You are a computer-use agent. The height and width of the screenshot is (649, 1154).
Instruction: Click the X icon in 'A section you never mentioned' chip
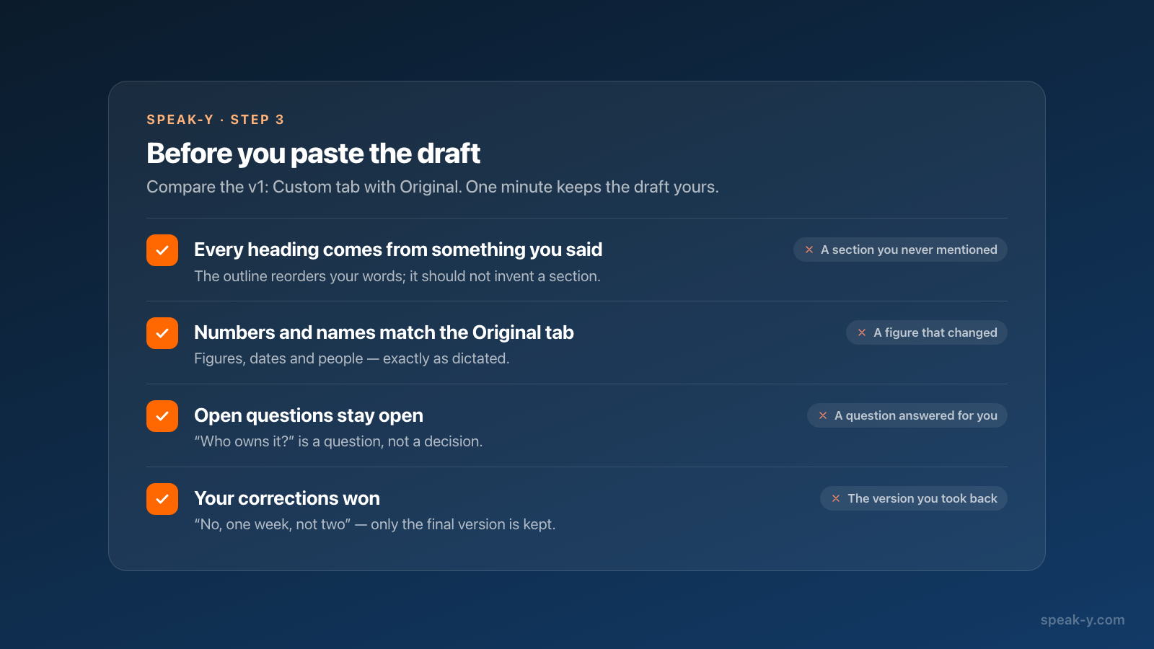pos(809,250)
